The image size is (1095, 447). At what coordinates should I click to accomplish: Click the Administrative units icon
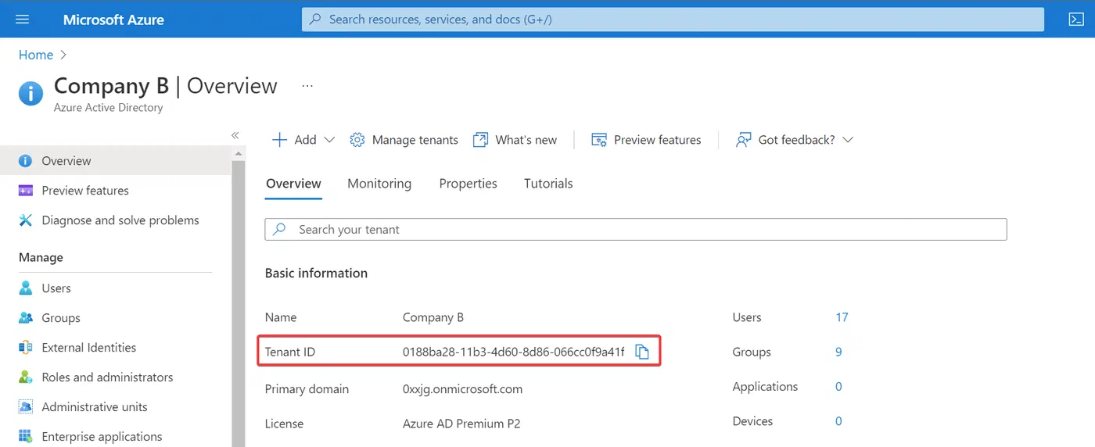click(x=26, y=406)
